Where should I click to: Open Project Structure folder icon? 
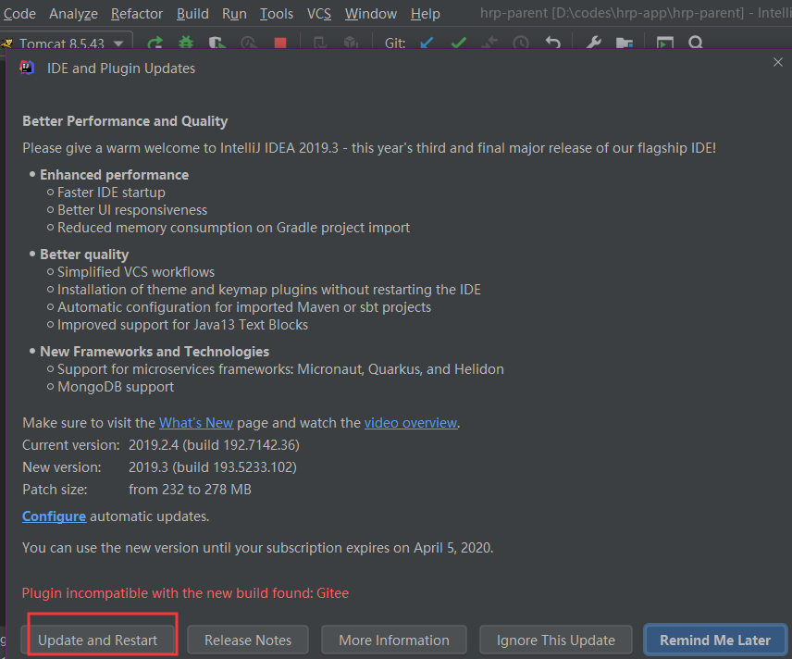[x=625, y=43]
